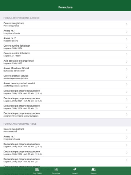The width and height of the screenshot is (131, 175).
Task: Open Cerere numire lichidator Legea 359/2004
Action: [65, 47]
